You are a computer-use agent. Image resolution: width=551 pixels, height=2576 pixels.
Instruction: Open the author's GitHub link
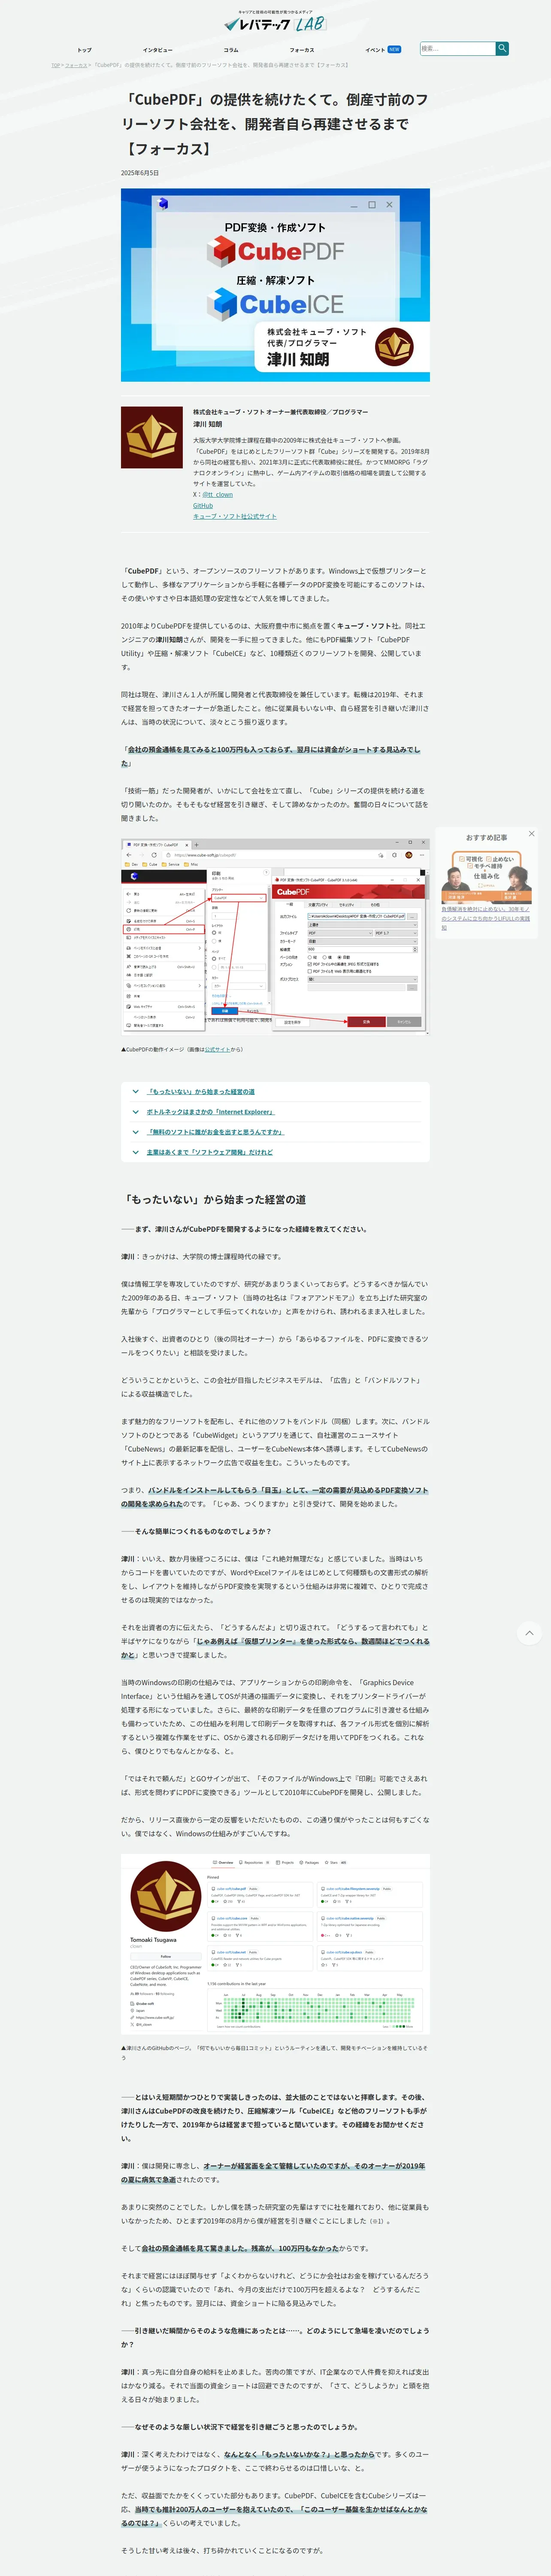click(x=203, y=506)
